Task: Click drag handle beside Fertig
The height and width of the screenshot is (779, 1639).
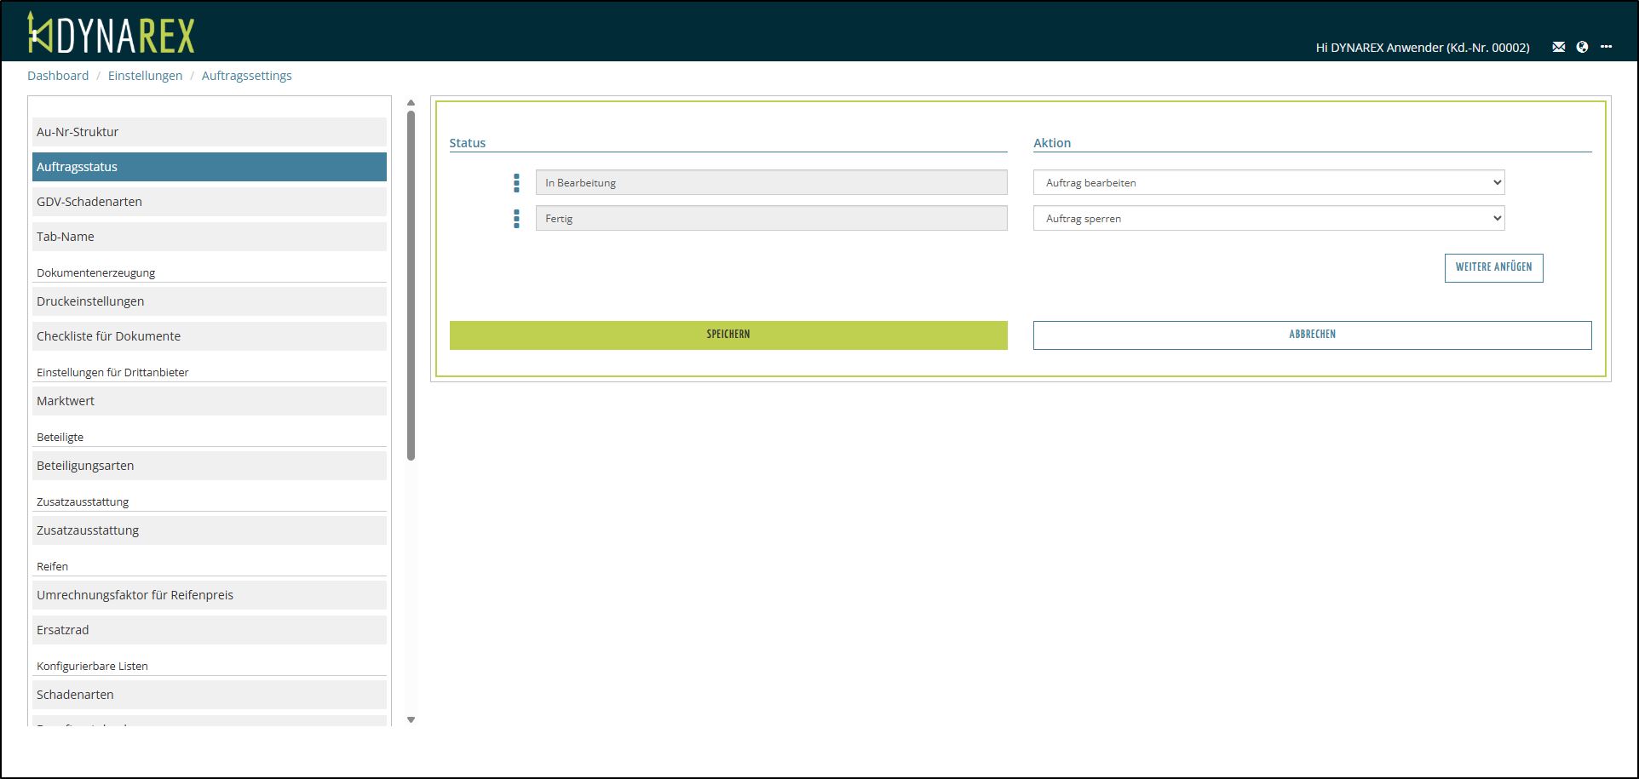Action: point(516,219)
